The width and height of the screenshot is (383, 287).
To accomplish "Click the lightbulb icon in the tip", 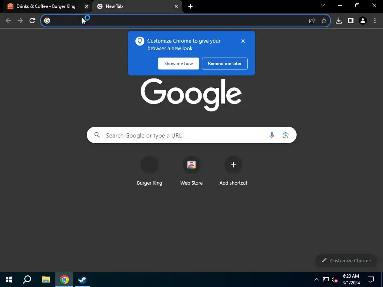I will click(140, 41).
